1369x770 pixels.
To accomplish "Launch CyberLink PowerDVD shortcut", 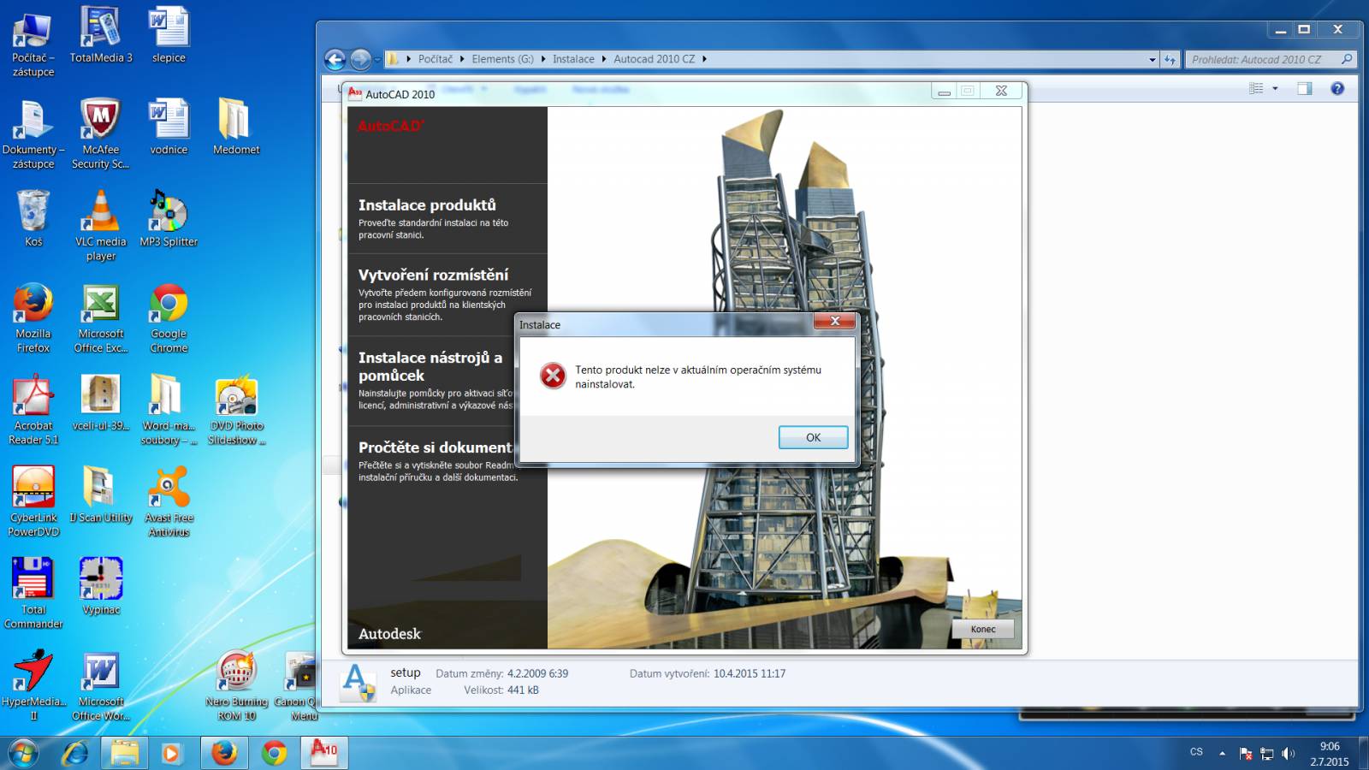I will (x=33, y=502).
